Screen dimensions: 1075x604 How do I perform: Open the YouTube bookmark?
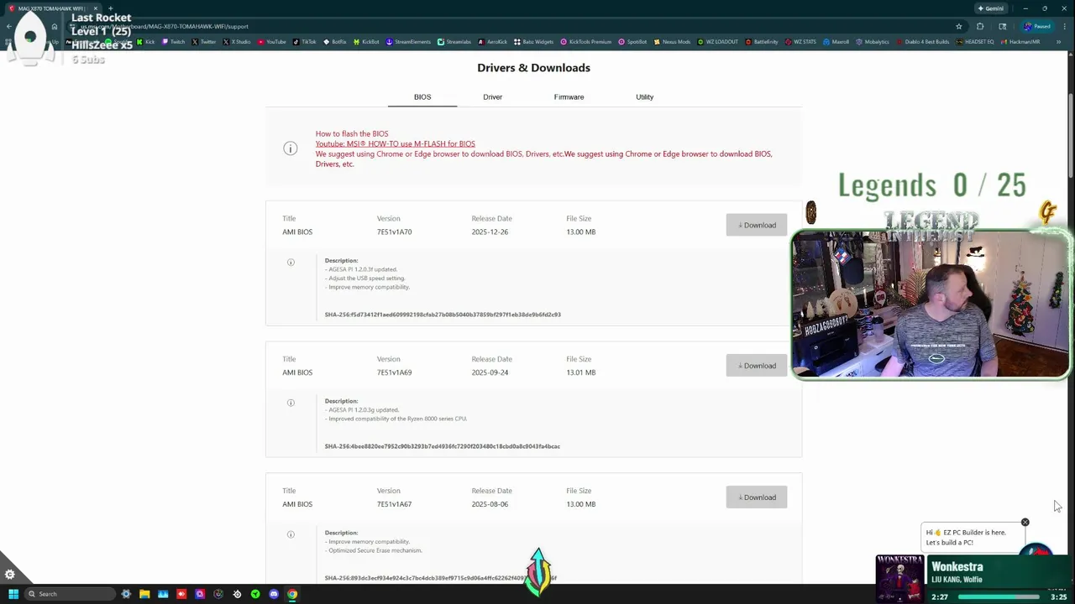(271, 42)
